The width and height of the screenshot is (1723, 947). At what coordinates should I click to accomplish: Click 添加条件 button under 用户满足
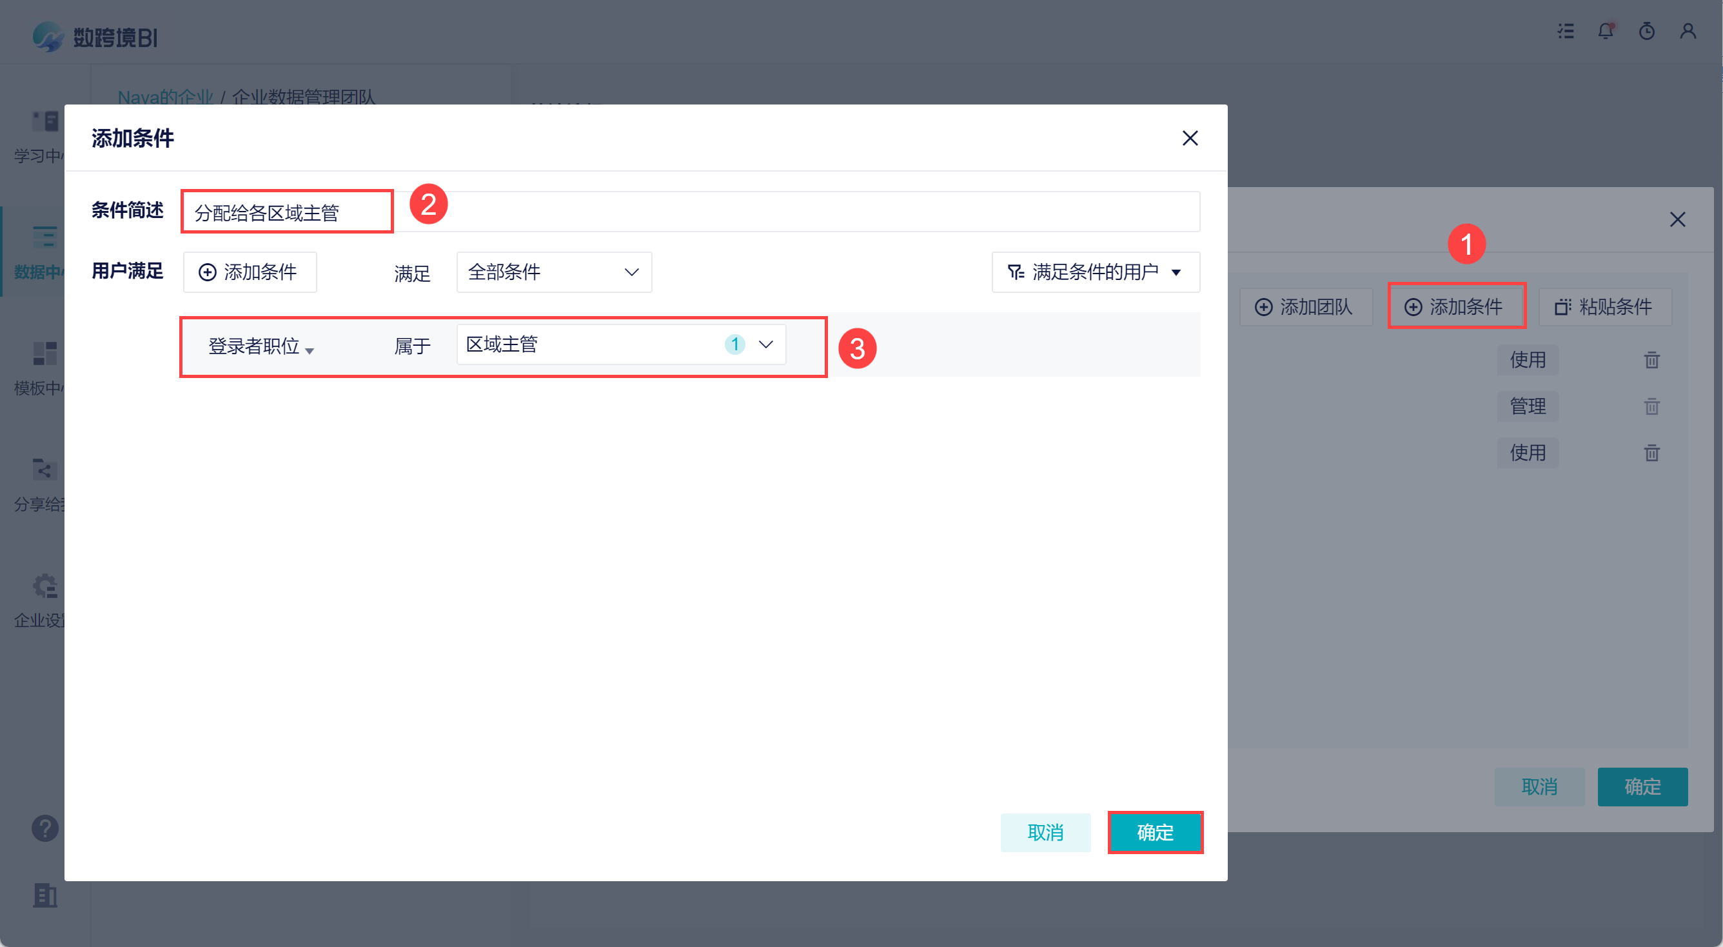(x=250, y=272)
